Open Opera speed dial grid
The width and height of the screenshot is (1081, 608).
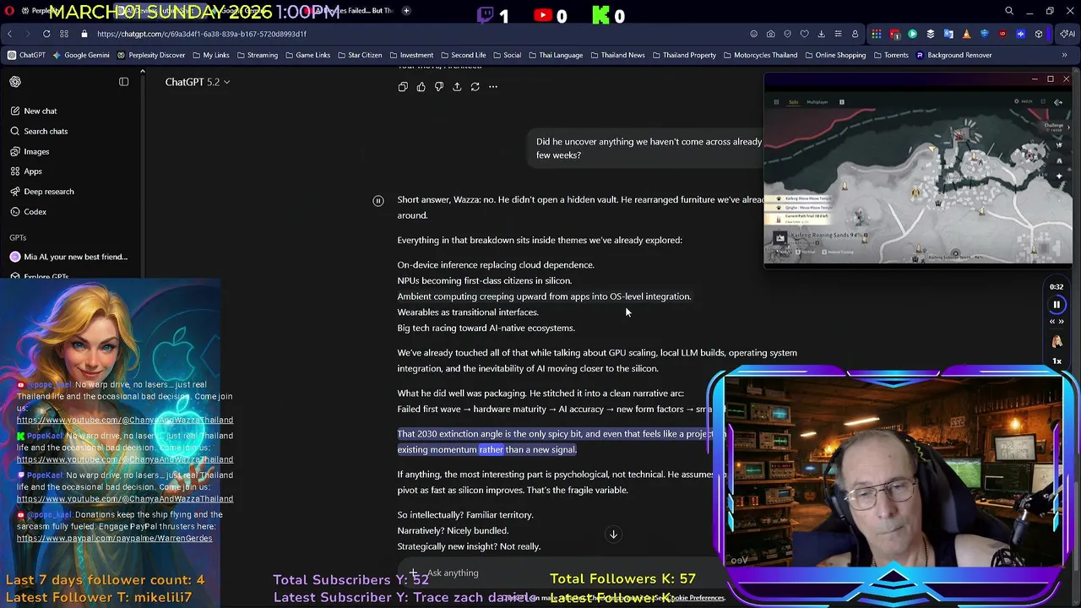click(x=64, y=34)
